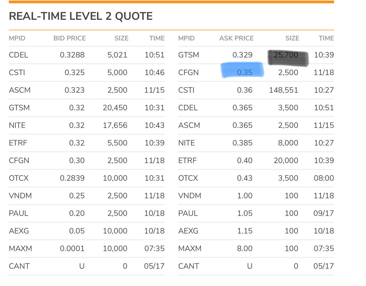Screen dimensions: 366x286
Task: Click ASCM ask size 2,500
Action: click(288, 125)
